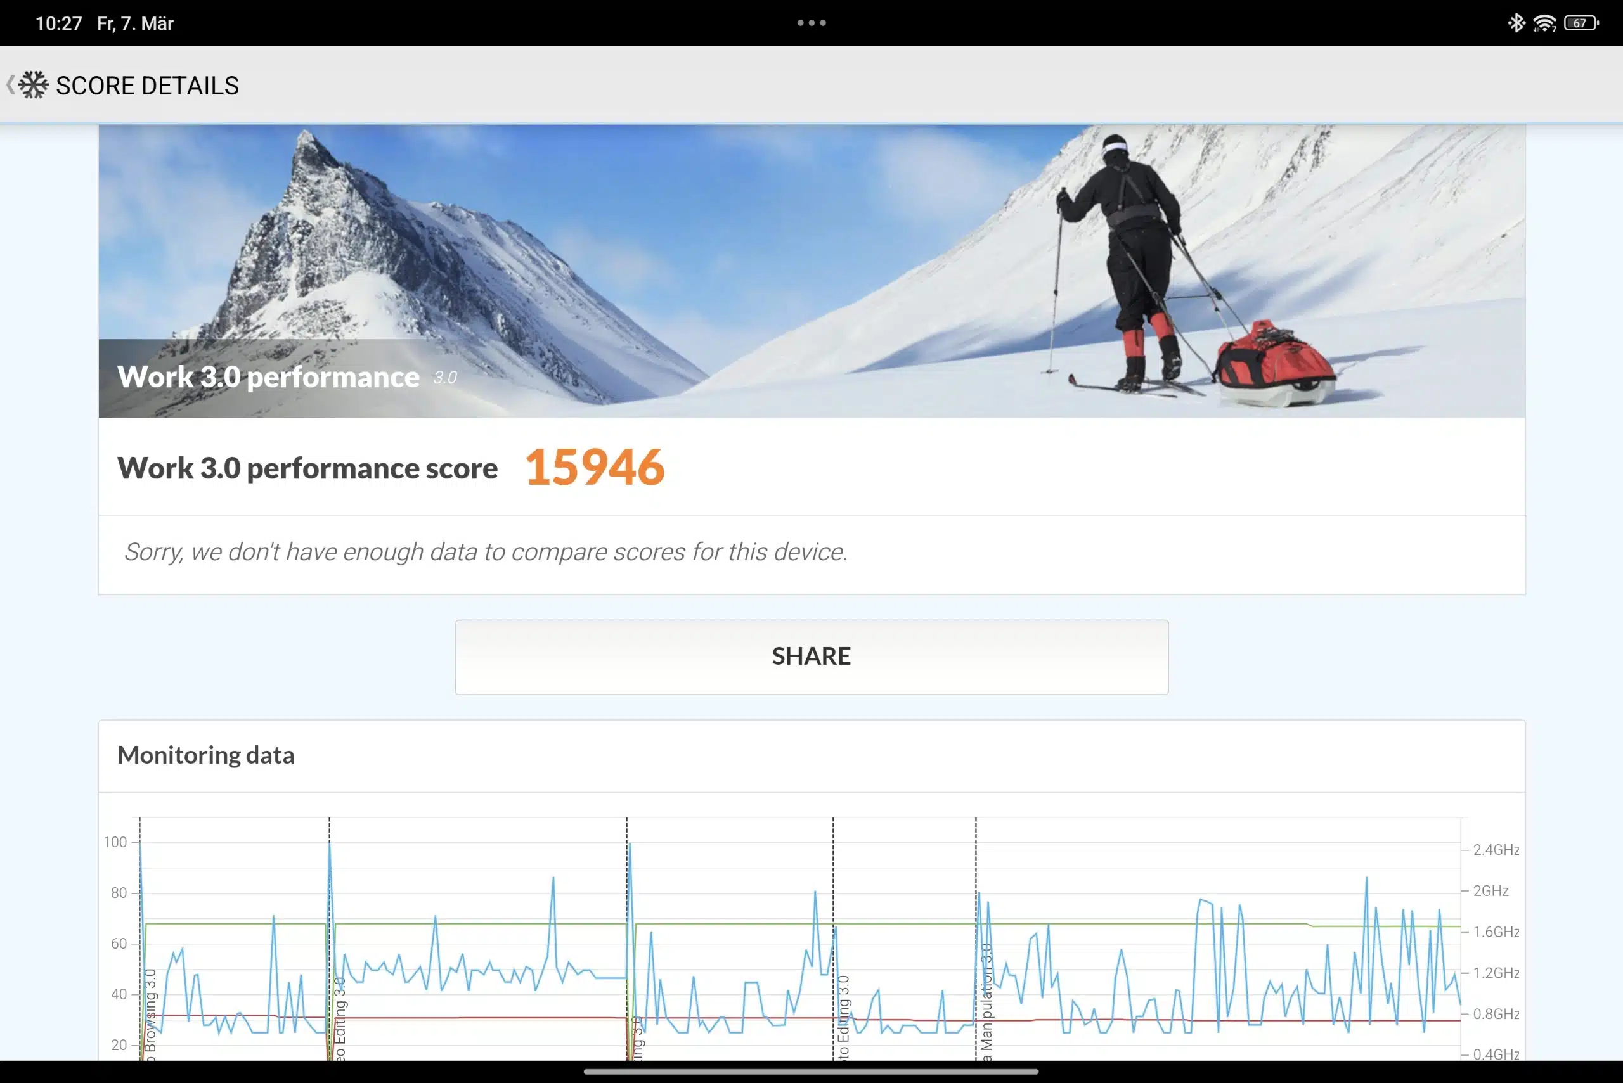
Task: Tap the three-dot handle at the top center
Action: point(811,23)
